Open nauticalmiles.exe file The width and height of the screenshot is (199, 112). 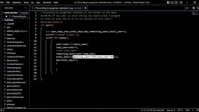(15, 75)
